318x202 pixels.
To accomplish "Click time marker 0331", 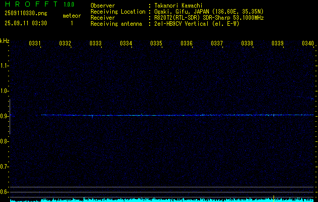I will (x=35, y=43).
